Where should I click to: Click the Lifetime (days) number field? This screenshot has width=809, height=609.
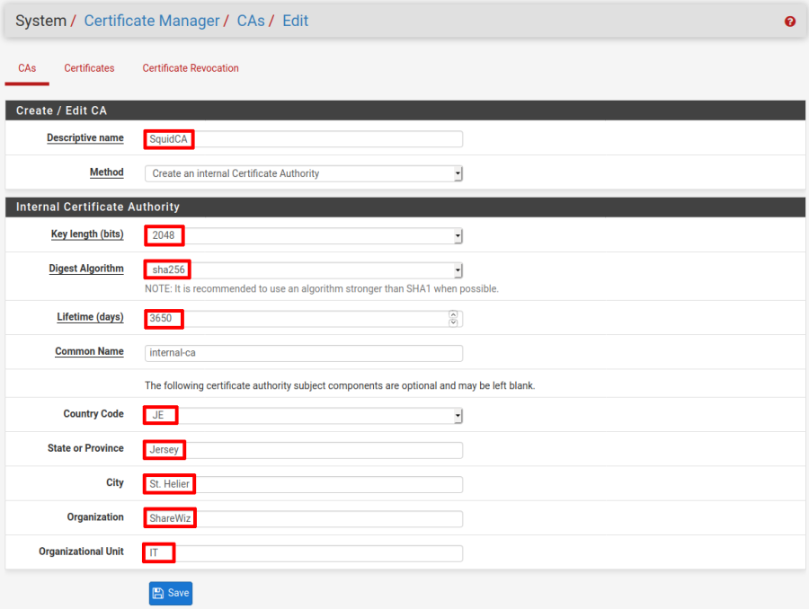295,319
